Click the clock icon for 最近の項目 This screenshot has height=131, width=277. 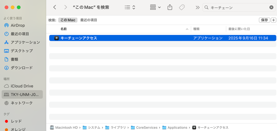[6, 34]
